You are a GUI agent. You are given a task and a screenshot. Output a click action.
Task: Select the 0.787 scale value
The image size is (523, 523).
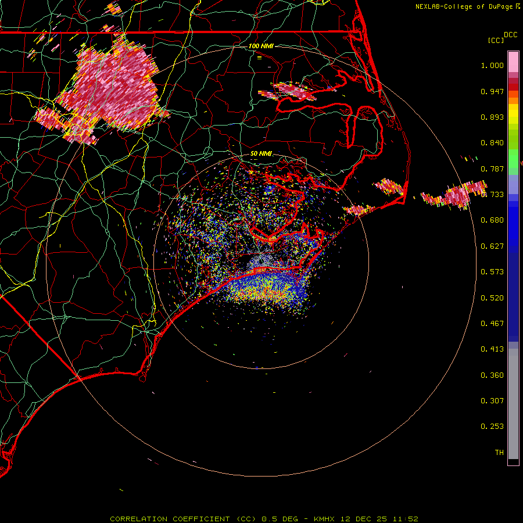(x=492, y=169)
